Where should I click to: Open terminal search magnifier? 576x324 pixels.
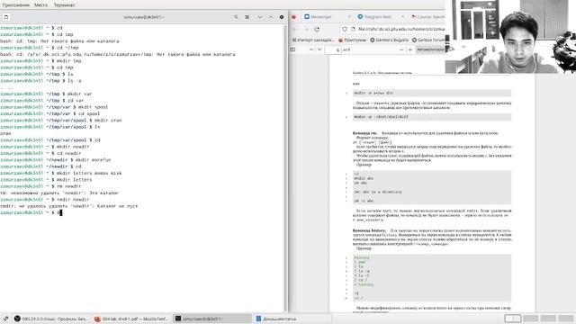pyautogui.click(x=236, y=17)
